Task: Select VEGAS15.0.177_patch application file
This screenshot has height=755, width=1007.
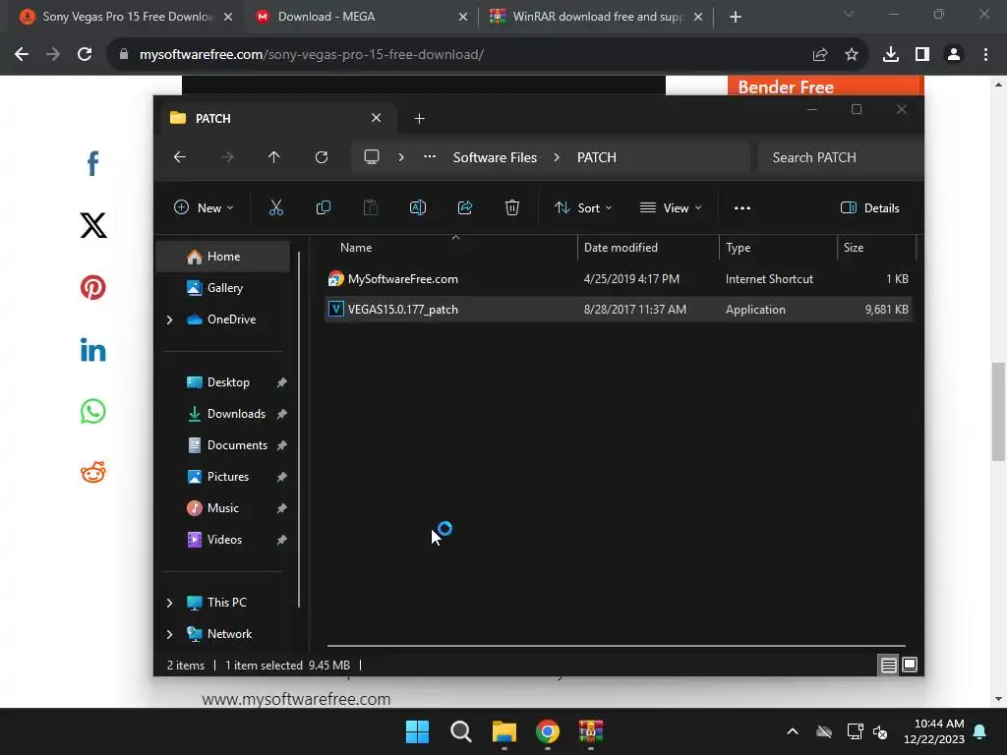Action: (620, 310)
